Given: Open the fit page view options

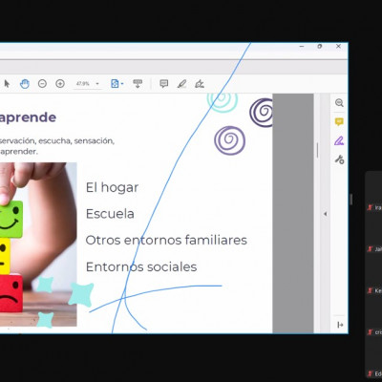Looking at the screenshot, I should [117, 84].
